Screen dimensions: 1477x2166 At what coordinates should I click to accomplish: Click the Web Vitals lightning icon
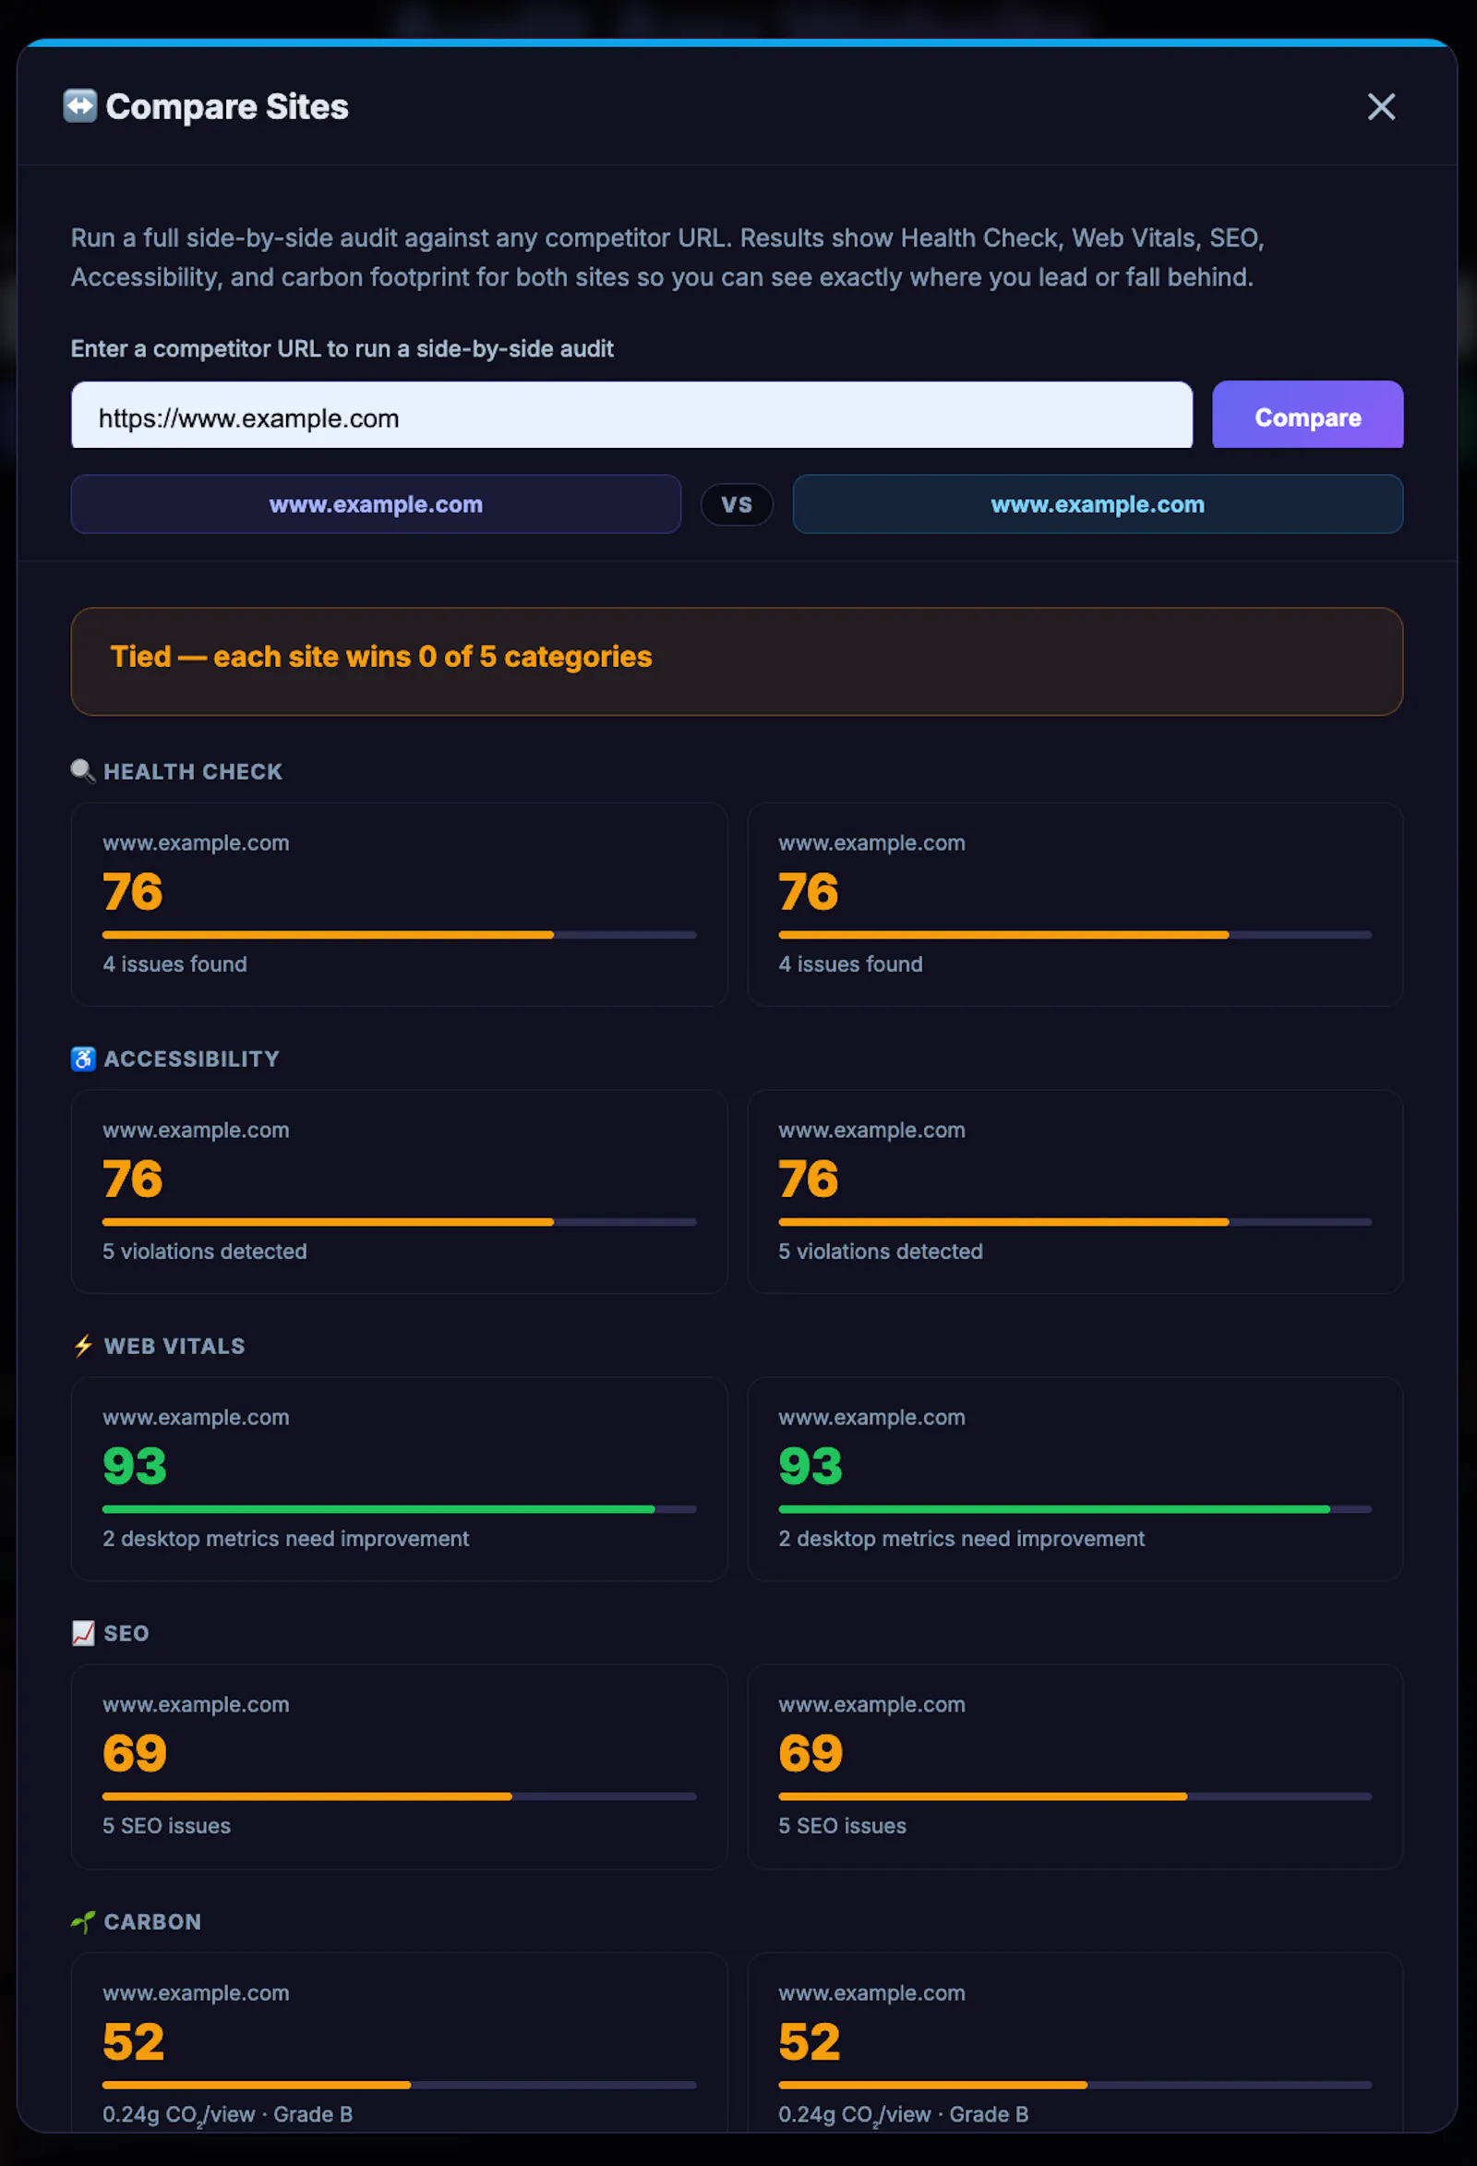tap(83, 1345)
